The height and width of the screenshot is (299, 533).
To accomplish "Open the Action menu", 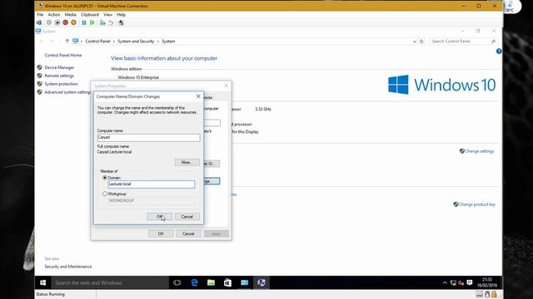I will [53, 15].
